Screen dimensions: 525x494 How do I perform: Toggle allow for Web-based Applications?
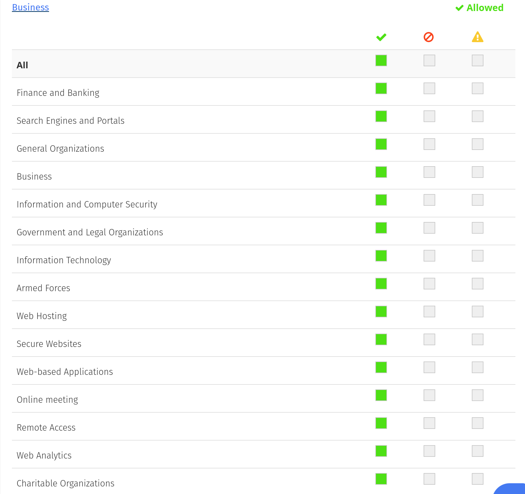pyautogui.click(x=381, y=367)
